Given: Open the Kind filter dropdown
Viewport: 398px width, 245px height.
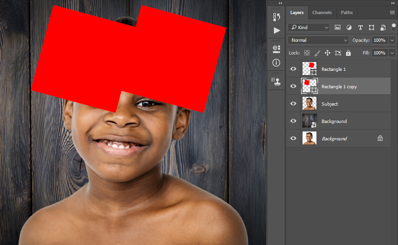Looking at the screenshot, I should click(x=309, y=28).
